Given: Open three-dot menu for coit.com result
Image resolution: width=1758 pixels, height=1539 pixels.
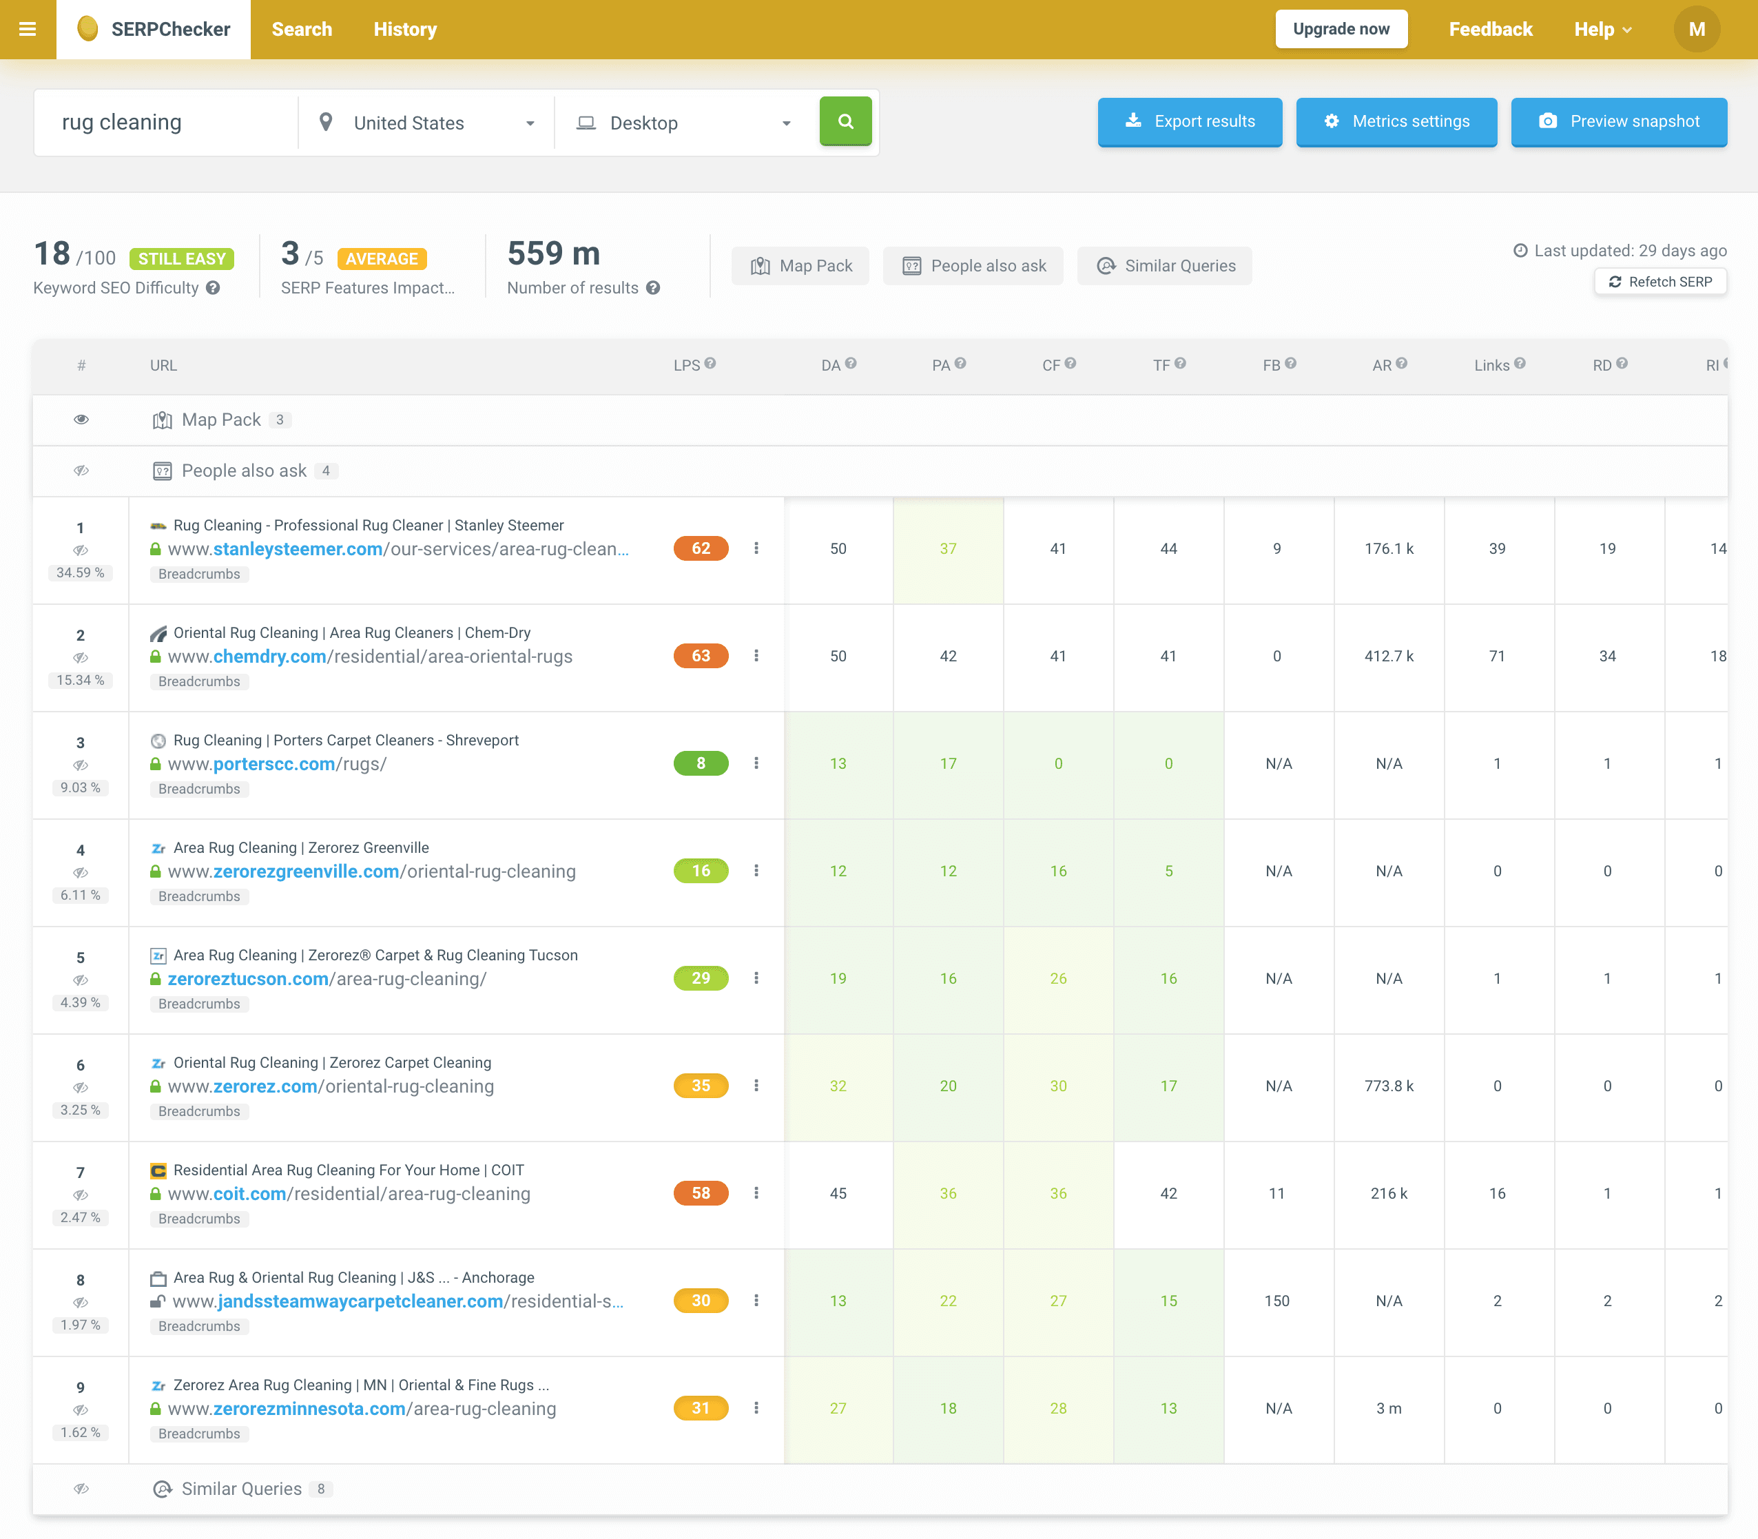Looking at the screenshot, I should pyautogui.click(x=756, y=1194).
